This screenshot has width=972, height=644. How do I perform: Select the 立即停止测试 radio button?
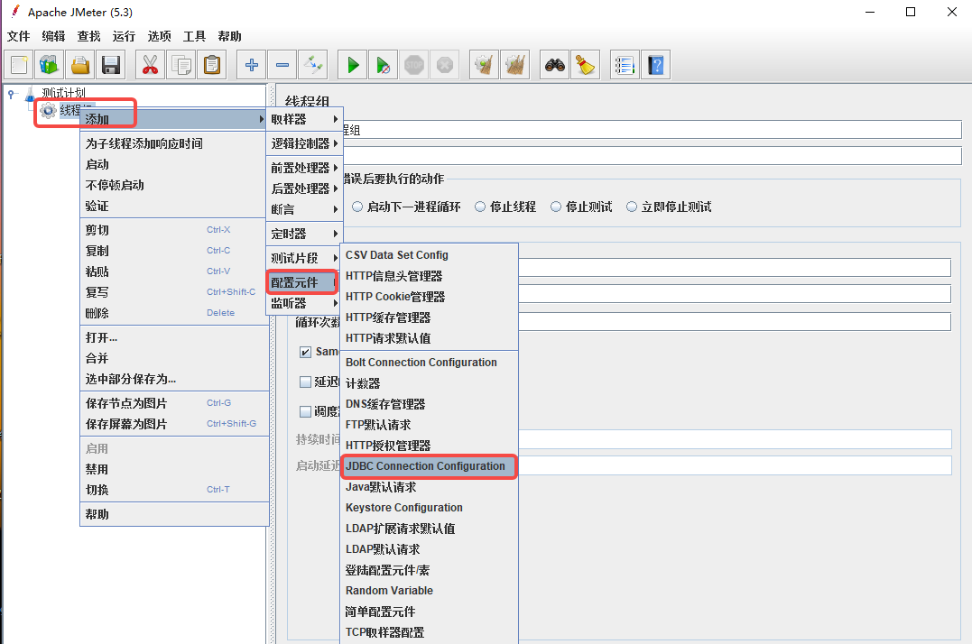(x=632, y=207)
